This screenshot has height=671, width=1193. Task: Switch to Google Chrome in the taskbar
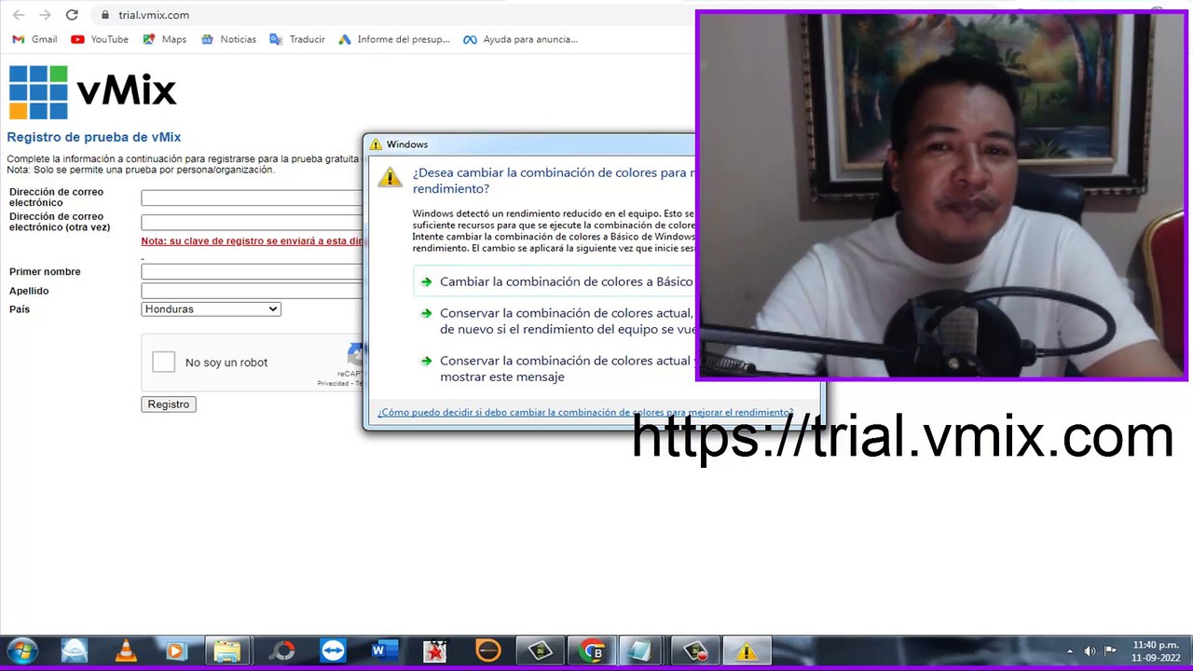point(591,650)
